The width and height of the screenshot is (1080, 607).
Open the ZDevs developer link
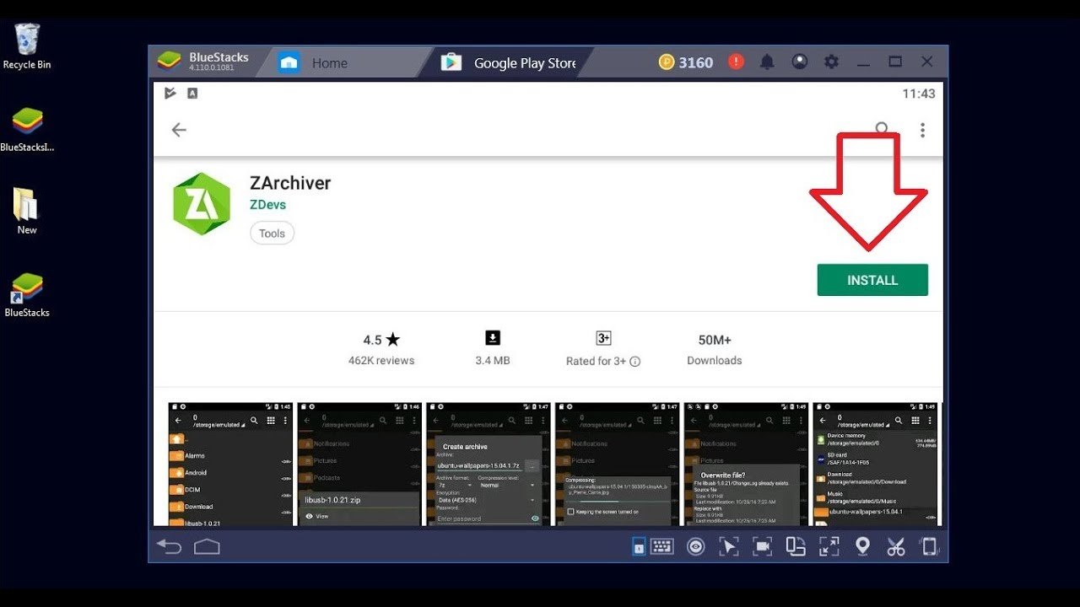point(267,205)
